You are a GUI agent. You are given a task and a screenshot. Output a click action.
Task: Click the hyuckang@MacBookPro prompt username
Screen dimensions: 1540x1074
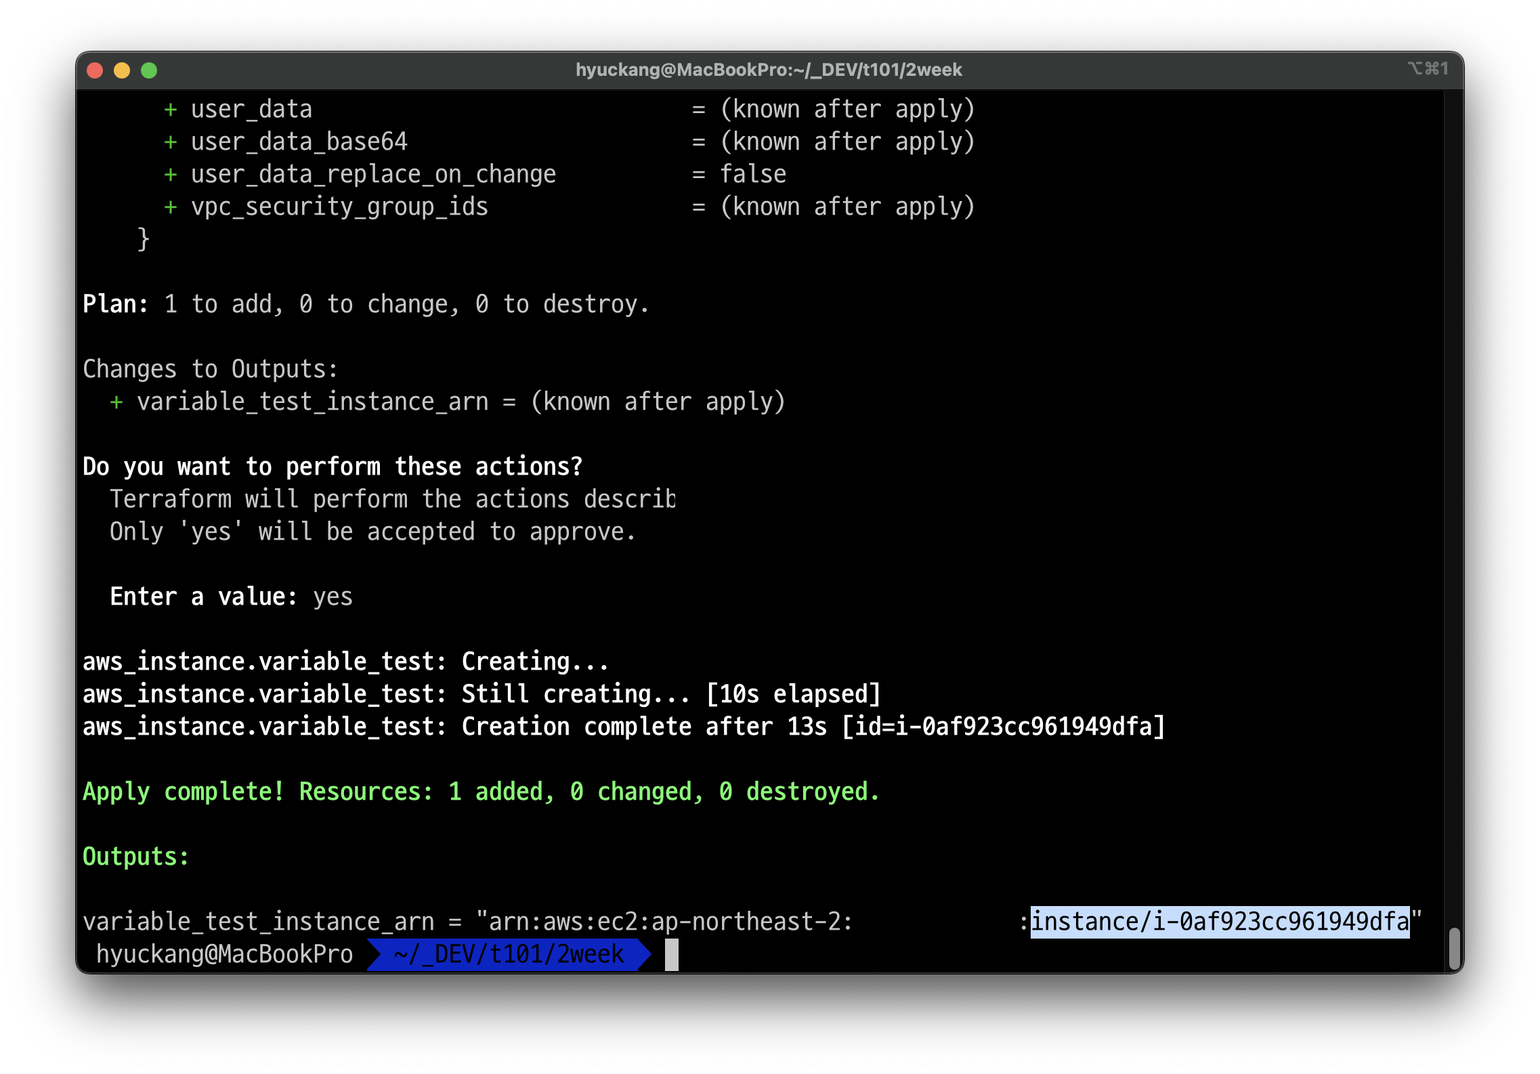pos(224,954)
